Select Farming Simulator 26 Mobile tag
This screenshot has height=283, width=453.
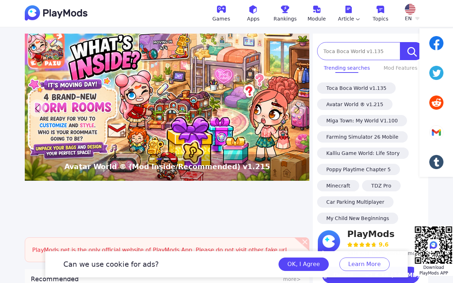(362, 137)
